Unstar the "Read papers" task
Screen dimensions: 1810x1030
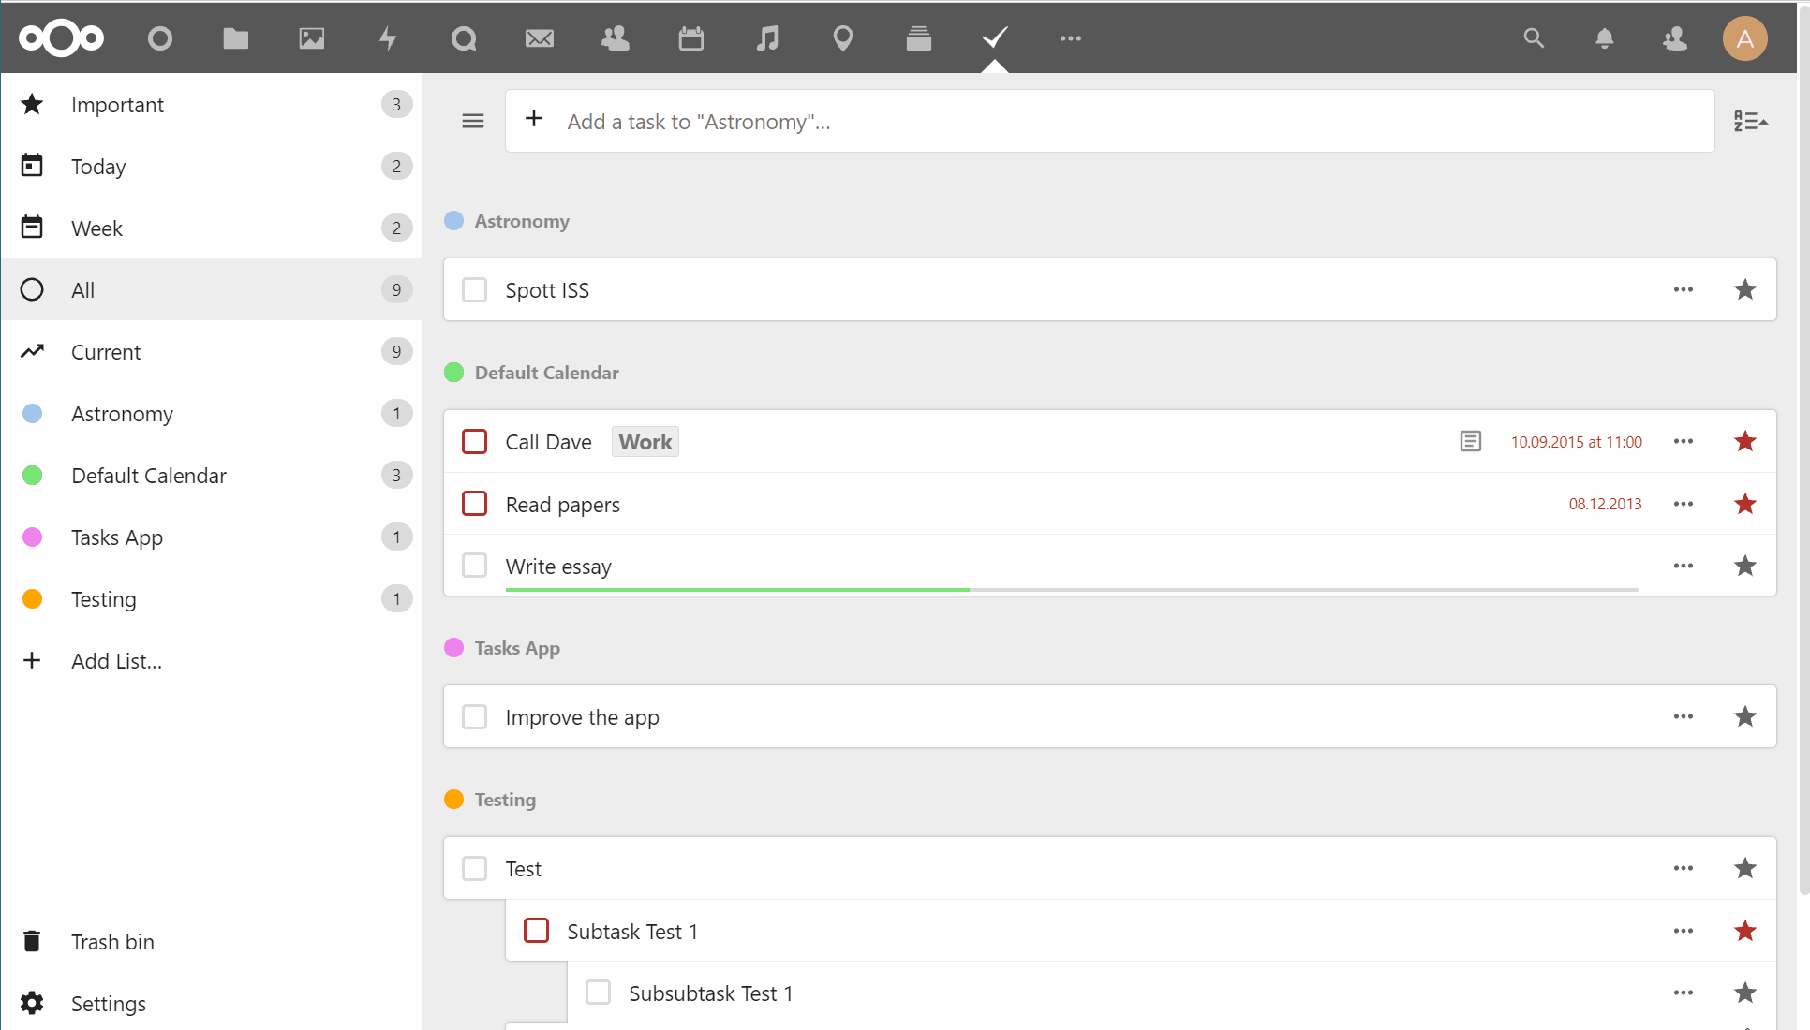tap(1744, 504)
